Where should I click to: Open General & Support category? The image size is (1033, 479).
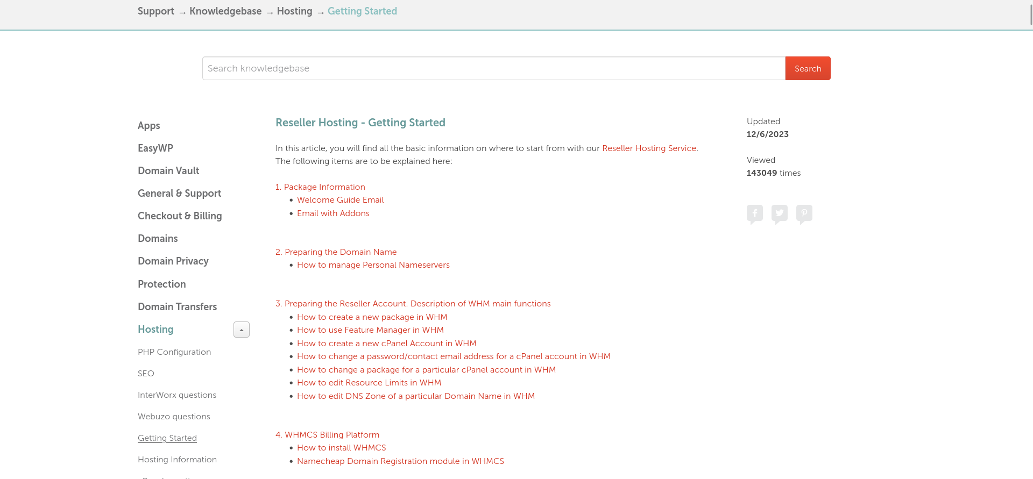pyautogui.click(x=180, y=193)
